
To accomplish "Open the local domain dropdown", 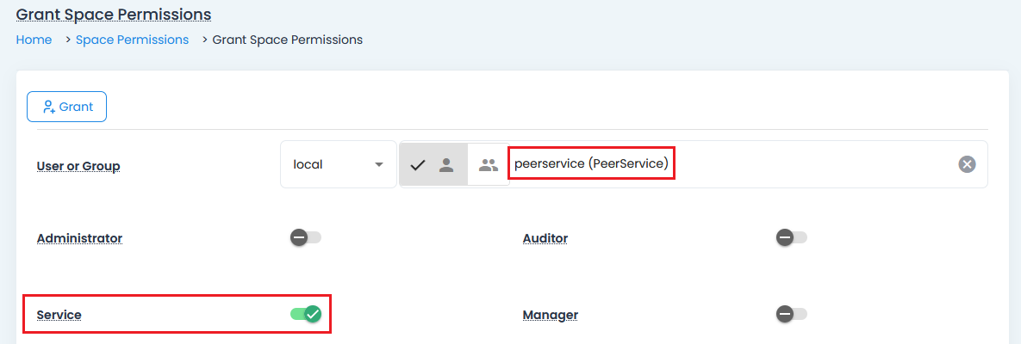I will (x=338, y=164).
